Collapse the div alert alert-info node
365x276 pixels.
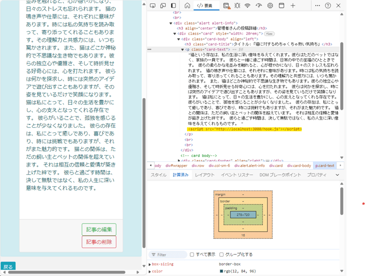click(170, 23)
